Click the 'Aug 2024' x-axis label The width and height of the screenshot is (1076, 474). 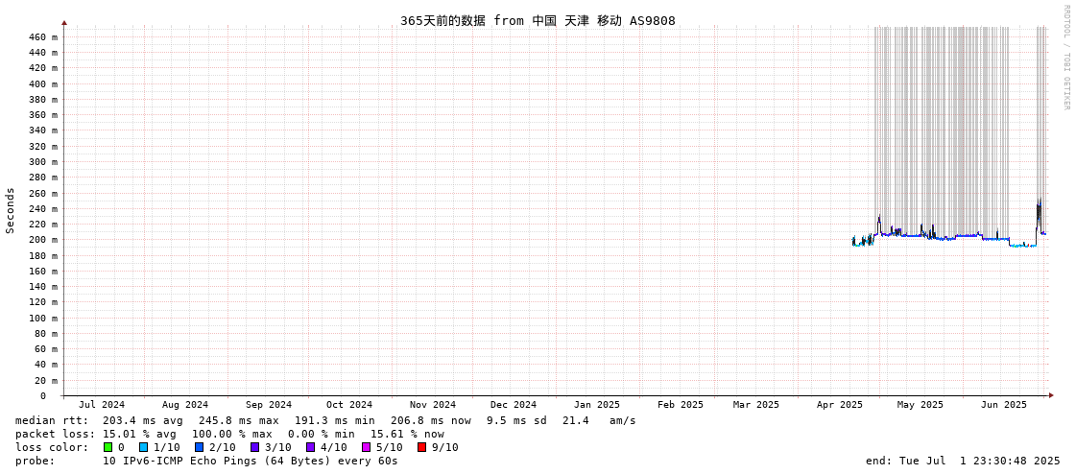185,405
